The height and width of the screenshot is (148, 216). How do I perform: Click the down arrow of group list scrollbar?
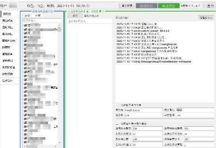tap(59, 143)
